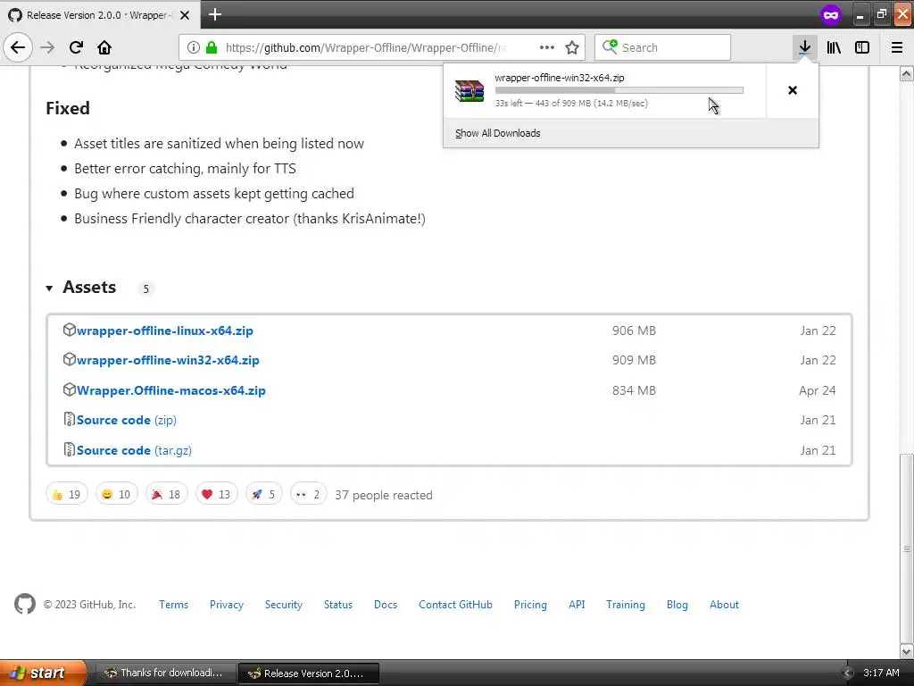Download Source code (tar.gz)
Viewport: 914px width, 686px height.
pyautogui.click(x=134, y=450)
